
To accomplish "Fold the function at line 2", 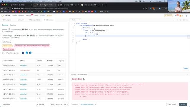I will [x=74, y=25].
